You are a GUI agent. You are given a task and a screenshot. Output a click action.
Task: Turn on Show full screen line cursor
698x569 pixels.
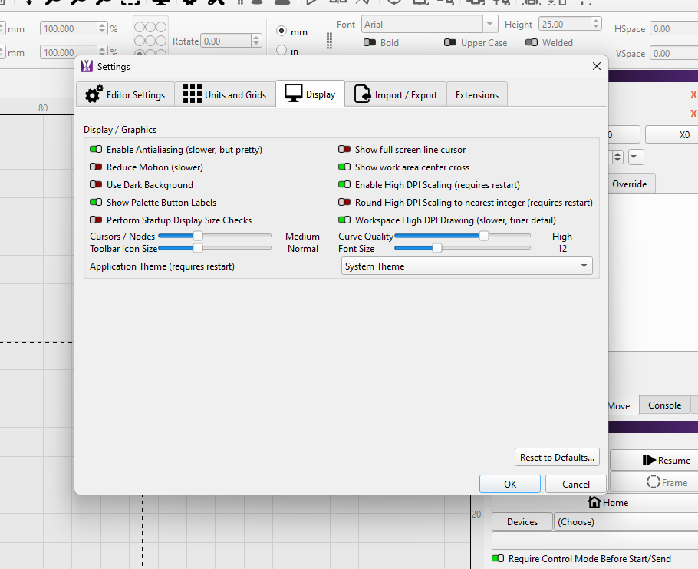click(344, 149)
